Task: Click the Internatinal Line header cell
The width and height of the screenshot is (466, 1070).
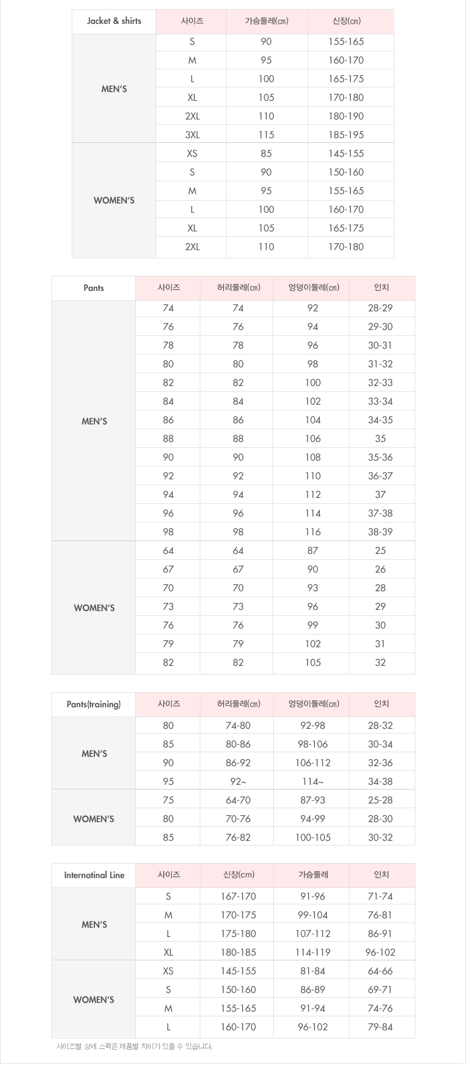Action: point(94,875)
